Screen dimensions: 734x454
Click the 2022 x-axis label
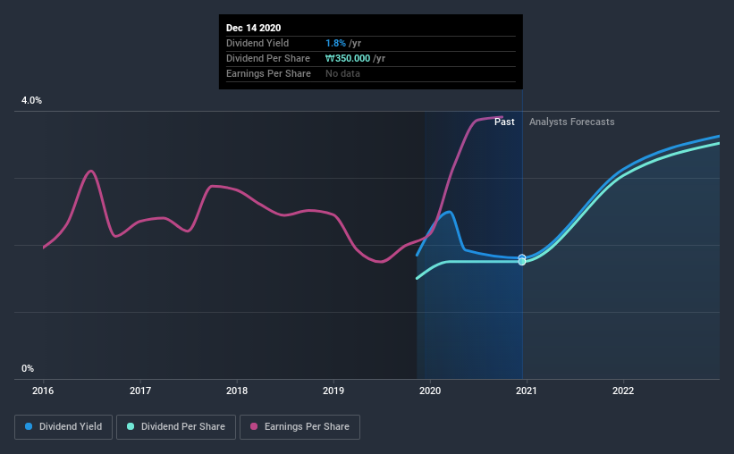click(x=623, y=391)
